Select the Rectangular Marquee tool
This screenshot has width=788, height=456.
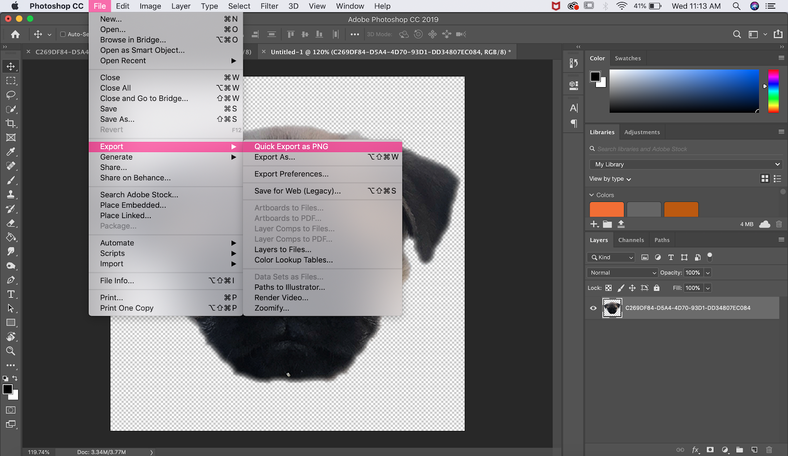[11, 81]
